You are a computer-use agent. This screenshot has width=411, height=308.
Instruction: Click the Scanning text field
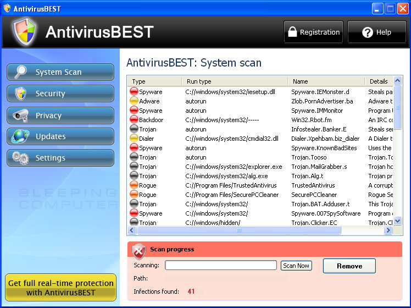220,266
